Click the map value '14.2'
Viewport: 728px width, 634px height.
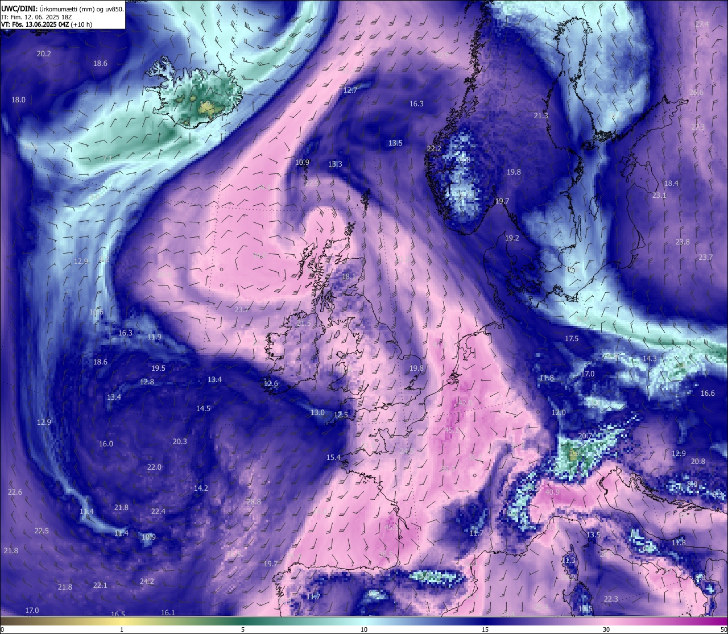click(201, 488)
